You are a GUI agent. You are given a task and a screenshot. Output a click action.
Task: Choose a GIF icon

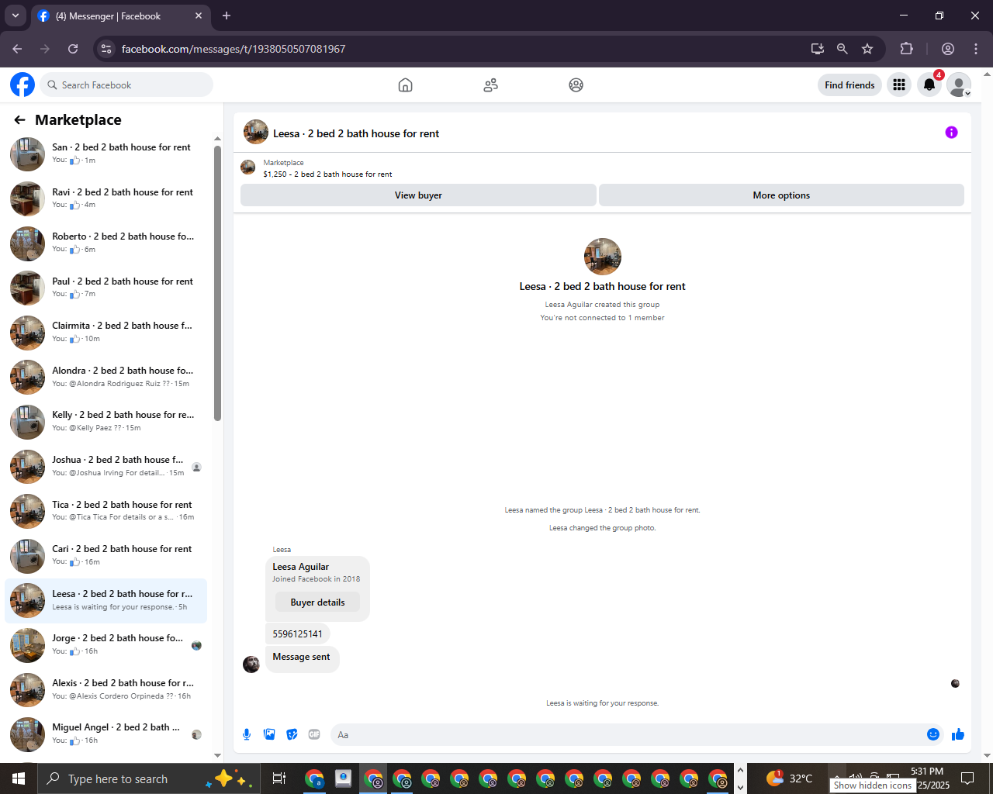[x=314, y=734]
